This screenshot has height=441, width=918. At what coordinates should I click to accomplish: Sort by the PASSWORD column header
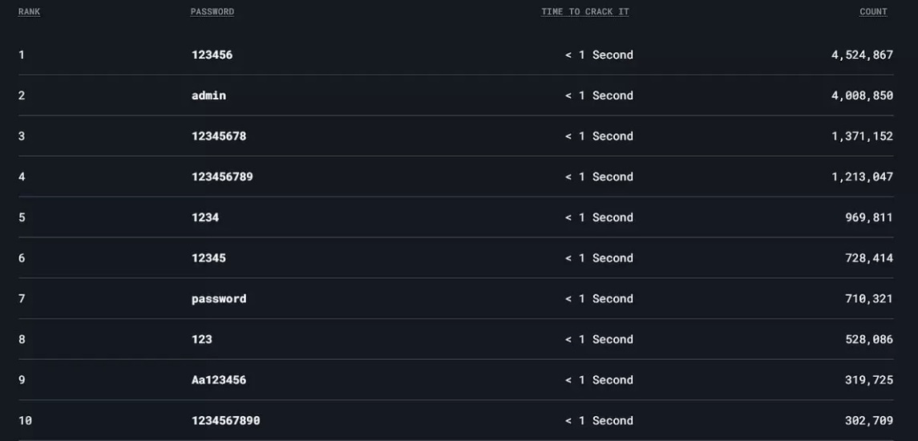tap(212, 12)
